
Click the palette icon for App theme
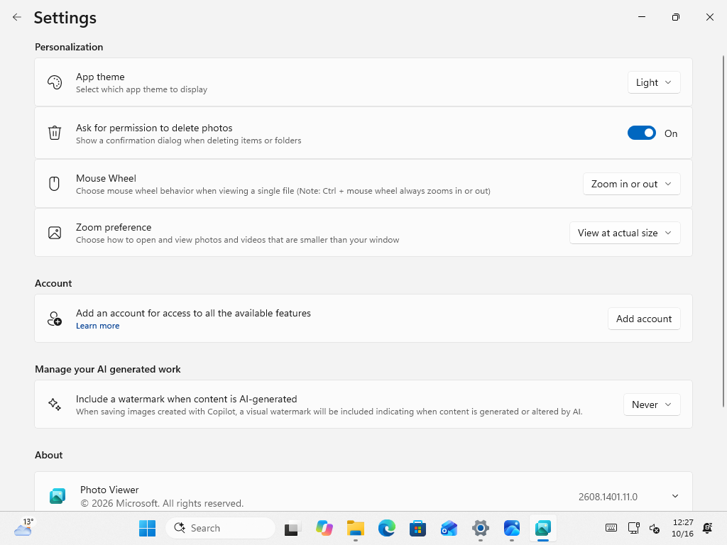click(55, 82)
